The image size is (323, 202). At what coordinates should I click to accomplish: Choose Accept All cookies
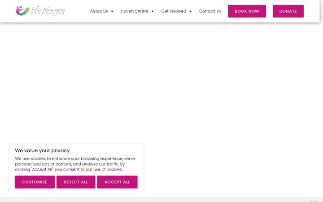click(x=117, y=182)
